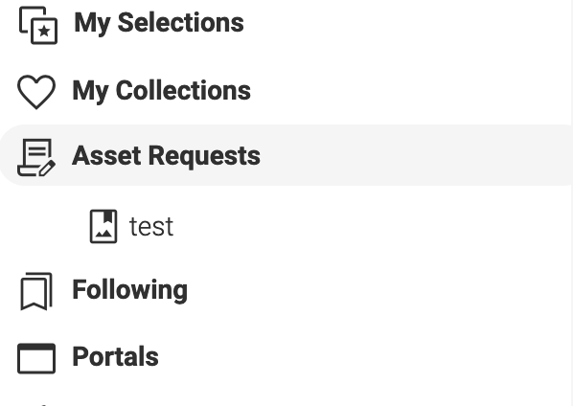Viewport: 573px width, 406px height.
Task: Click blank area right of My Collections
Action: 402,91
